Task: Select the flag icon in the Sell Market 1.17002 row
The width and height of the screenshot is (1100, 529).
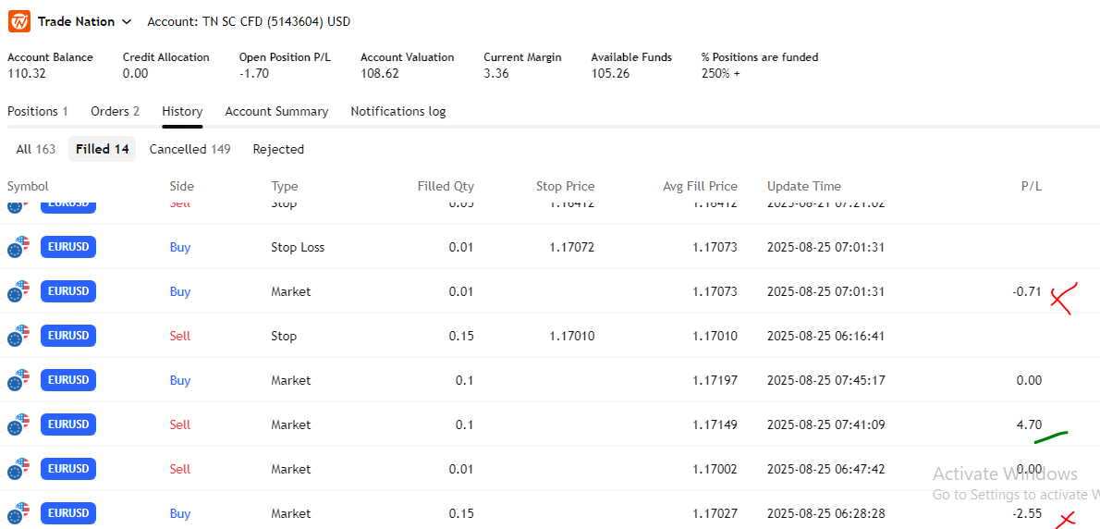Action: coord(18,469)
